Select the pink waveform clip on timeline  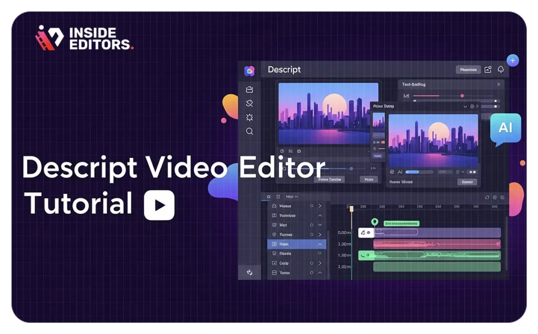tap(437, 244)
